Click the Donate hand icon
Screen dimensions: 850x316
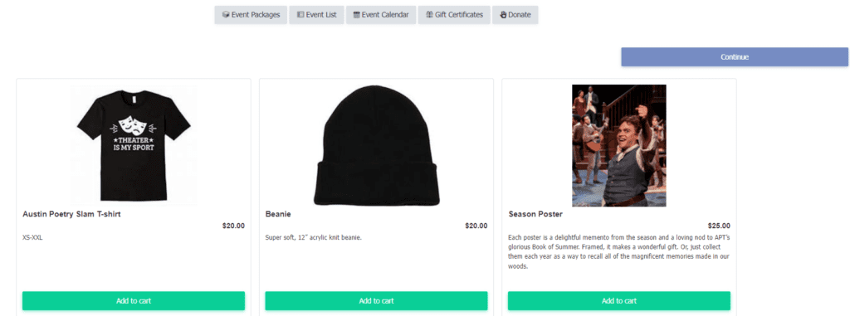click(503, 15)
